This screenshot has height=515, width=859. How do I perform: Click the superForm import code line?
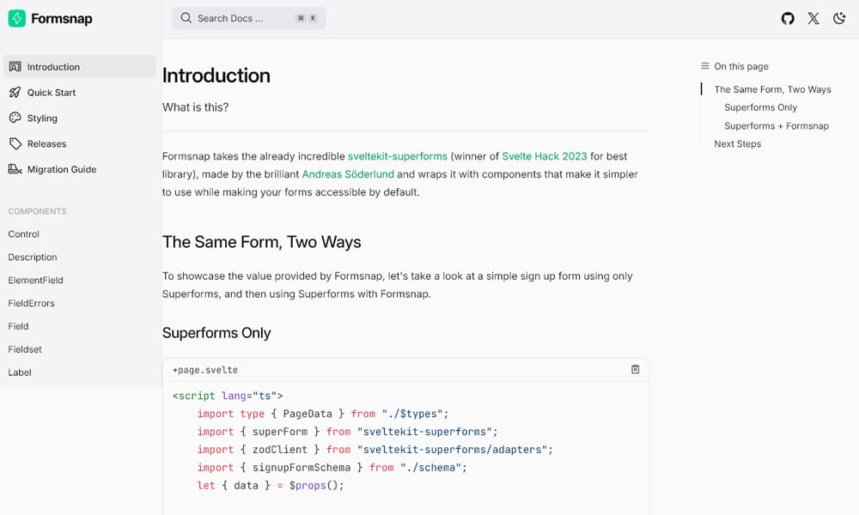[x=347, y=431]
